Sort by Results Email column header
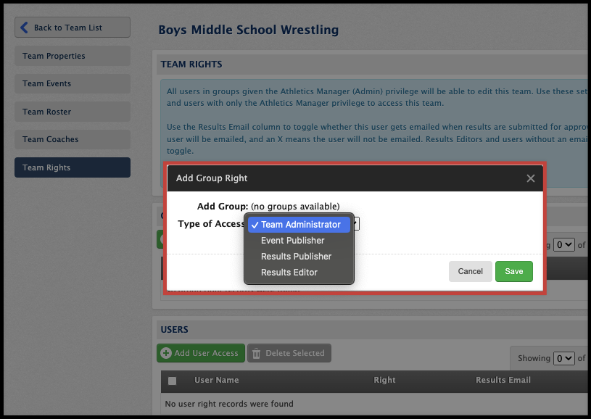Viewport: 591px width, 419px height. click(503, 380)
